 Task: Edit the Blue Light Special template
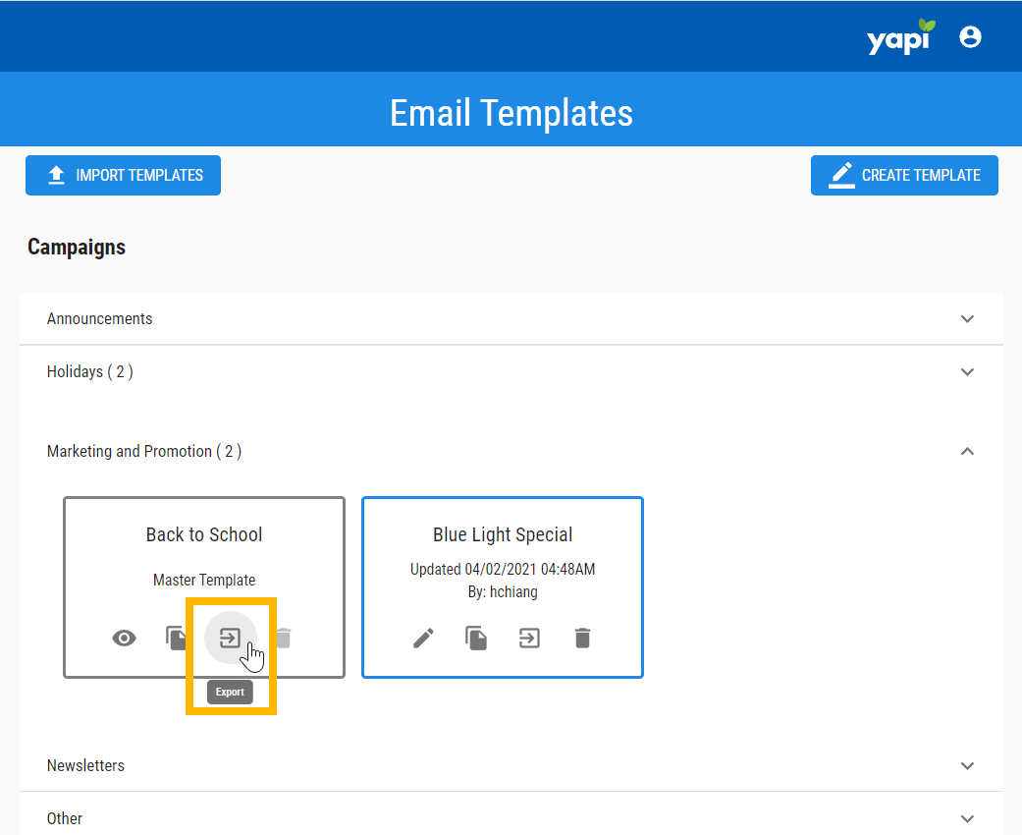[x=424, y=638]
